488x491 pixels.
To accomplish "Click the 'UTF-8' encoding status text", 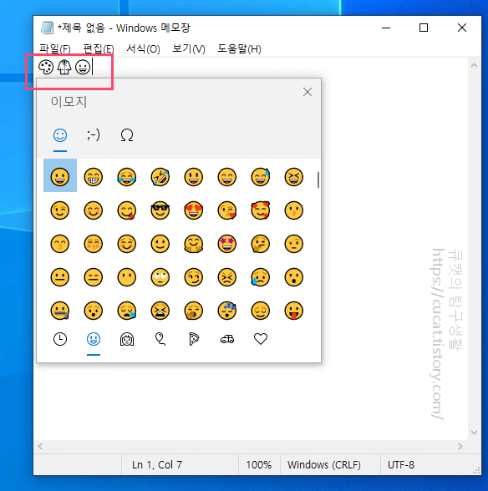I will click(401, 464).
